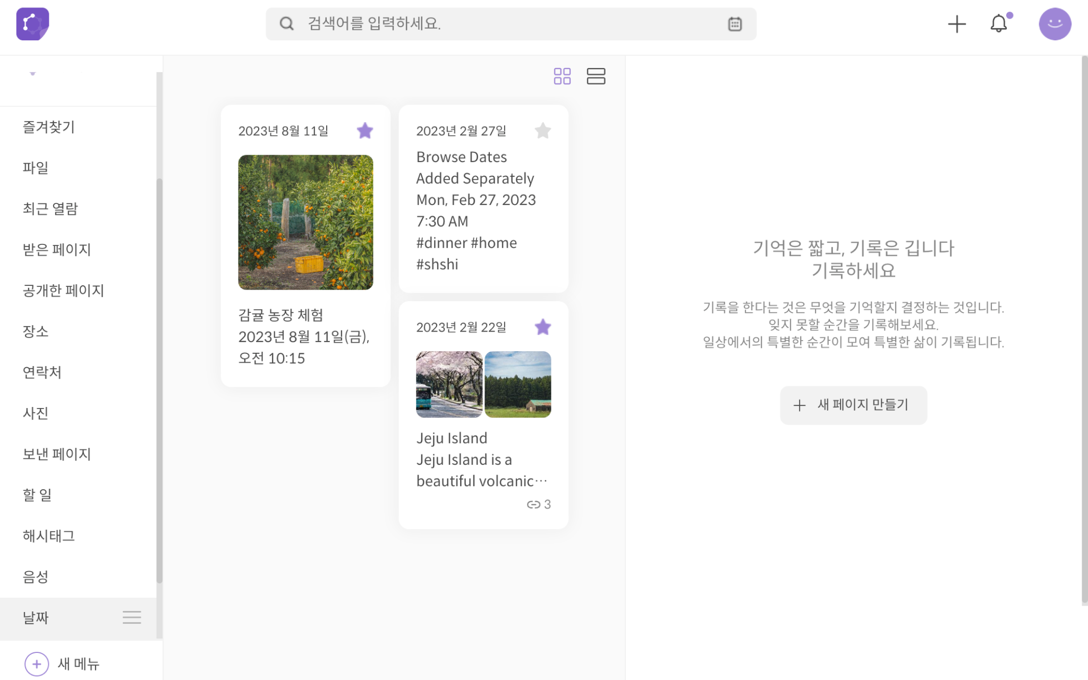Select 날짜 in the sidebar

click(78, 618)
